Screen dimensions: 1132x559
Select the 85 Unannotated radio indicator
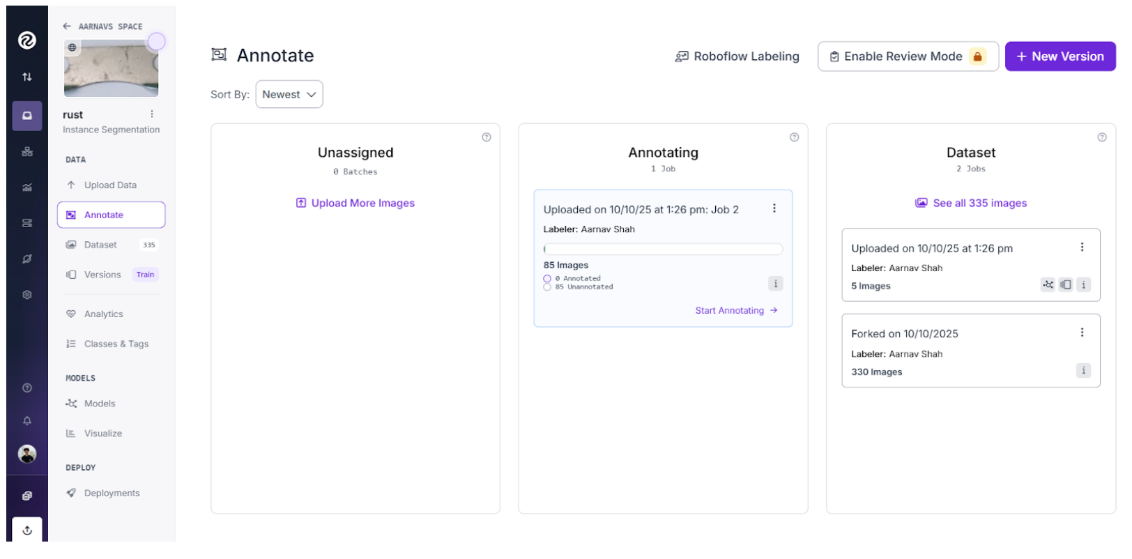tap(547, 287)
